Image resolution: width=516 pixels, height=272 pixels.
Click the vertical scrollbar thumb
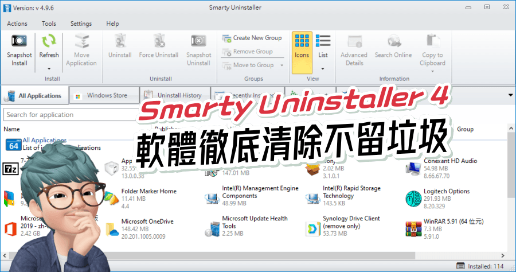pos(511,165)
